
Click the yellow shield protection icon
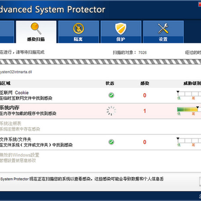pos(121,28)
